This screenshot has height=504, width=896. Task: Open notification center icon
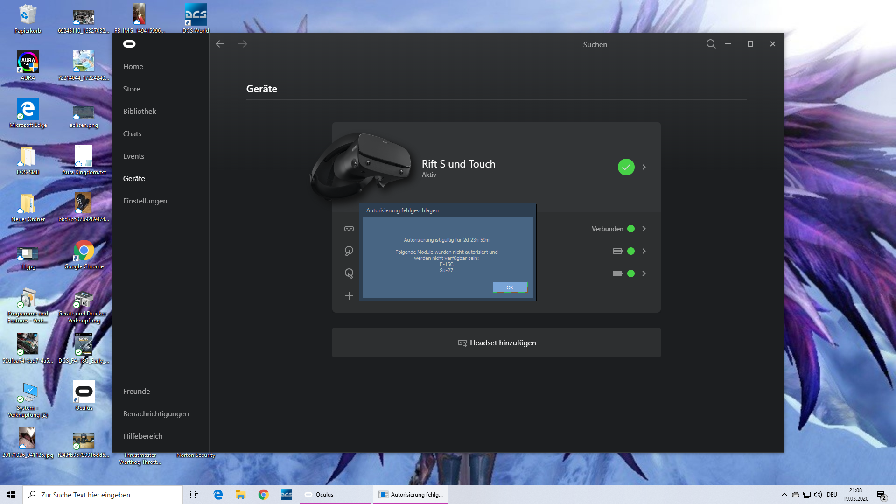[881, 495]
